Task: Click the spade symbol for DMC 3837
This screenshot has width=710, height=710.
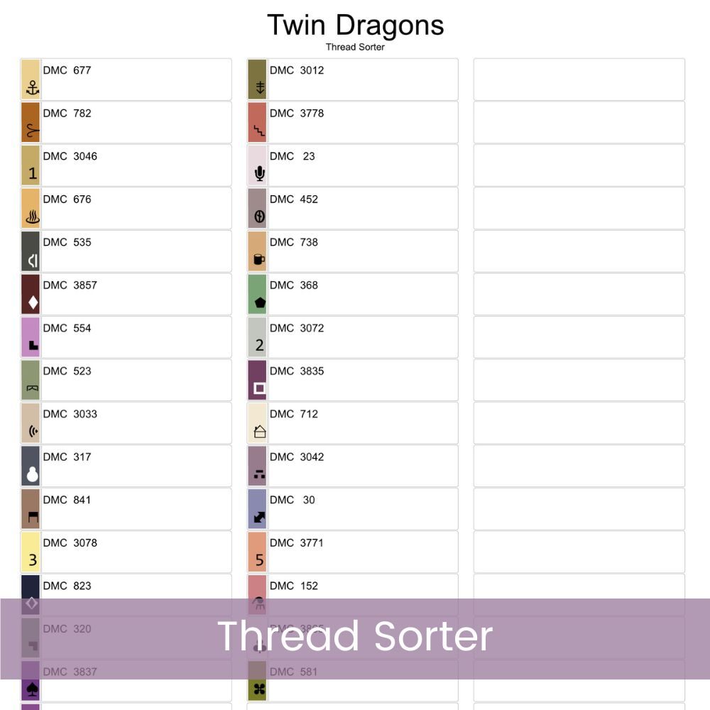Action: tap(32, 689)
